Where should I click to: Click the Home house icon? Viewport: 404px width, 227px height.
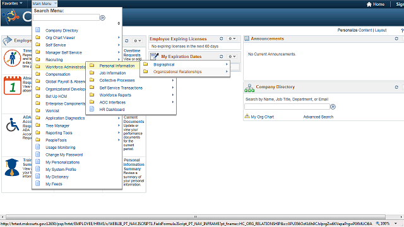pyautogui.click(x=369, y=4)
